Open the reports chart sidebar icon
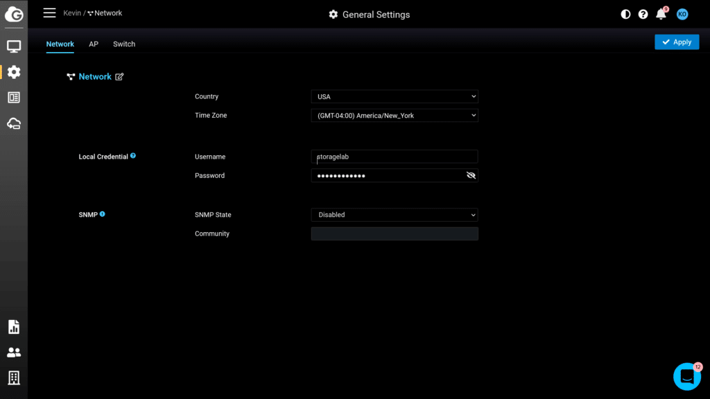The image size is (710, 399). point(14,327)
